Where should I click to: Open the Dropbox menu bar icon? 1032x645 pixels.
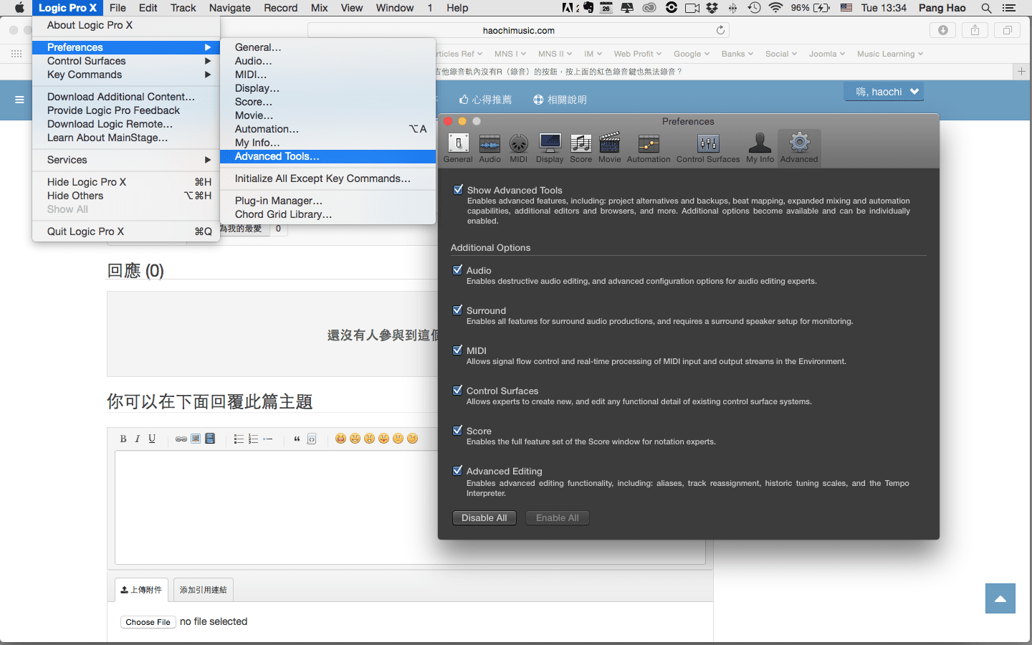tap(712, 8)
